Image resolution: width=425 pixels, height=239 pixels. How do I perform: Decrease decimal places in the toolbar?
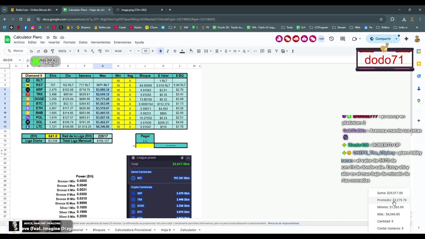pos(92,51)
